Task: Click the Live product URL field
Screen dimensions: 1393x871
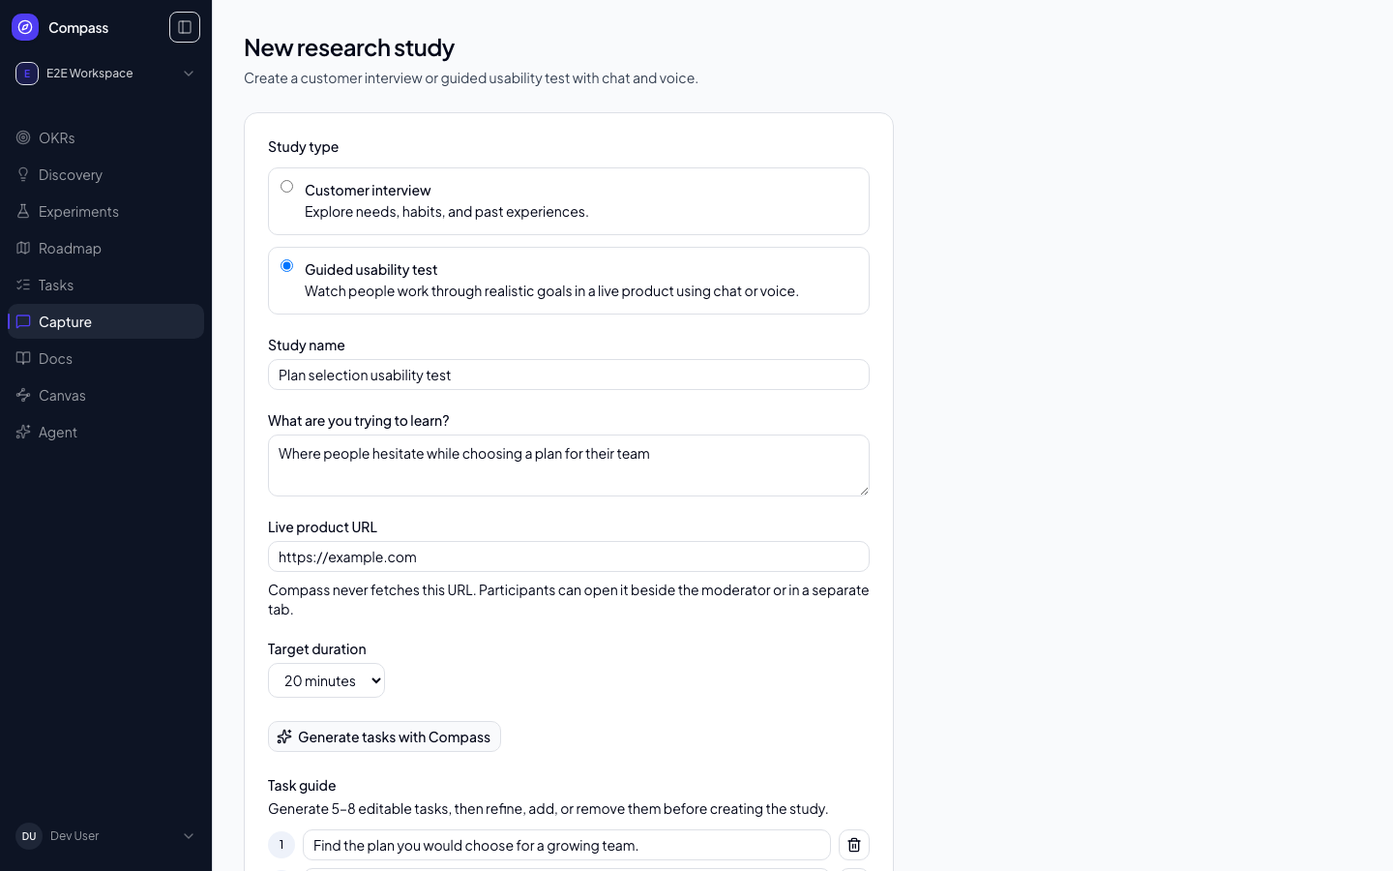Action: pos(569,556)
